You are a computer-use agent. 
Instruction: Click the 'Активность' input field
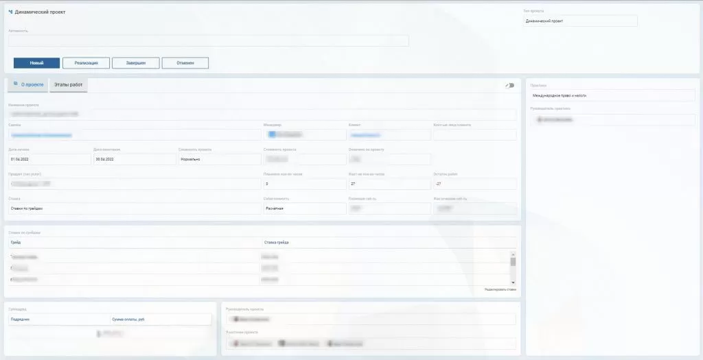208,41
